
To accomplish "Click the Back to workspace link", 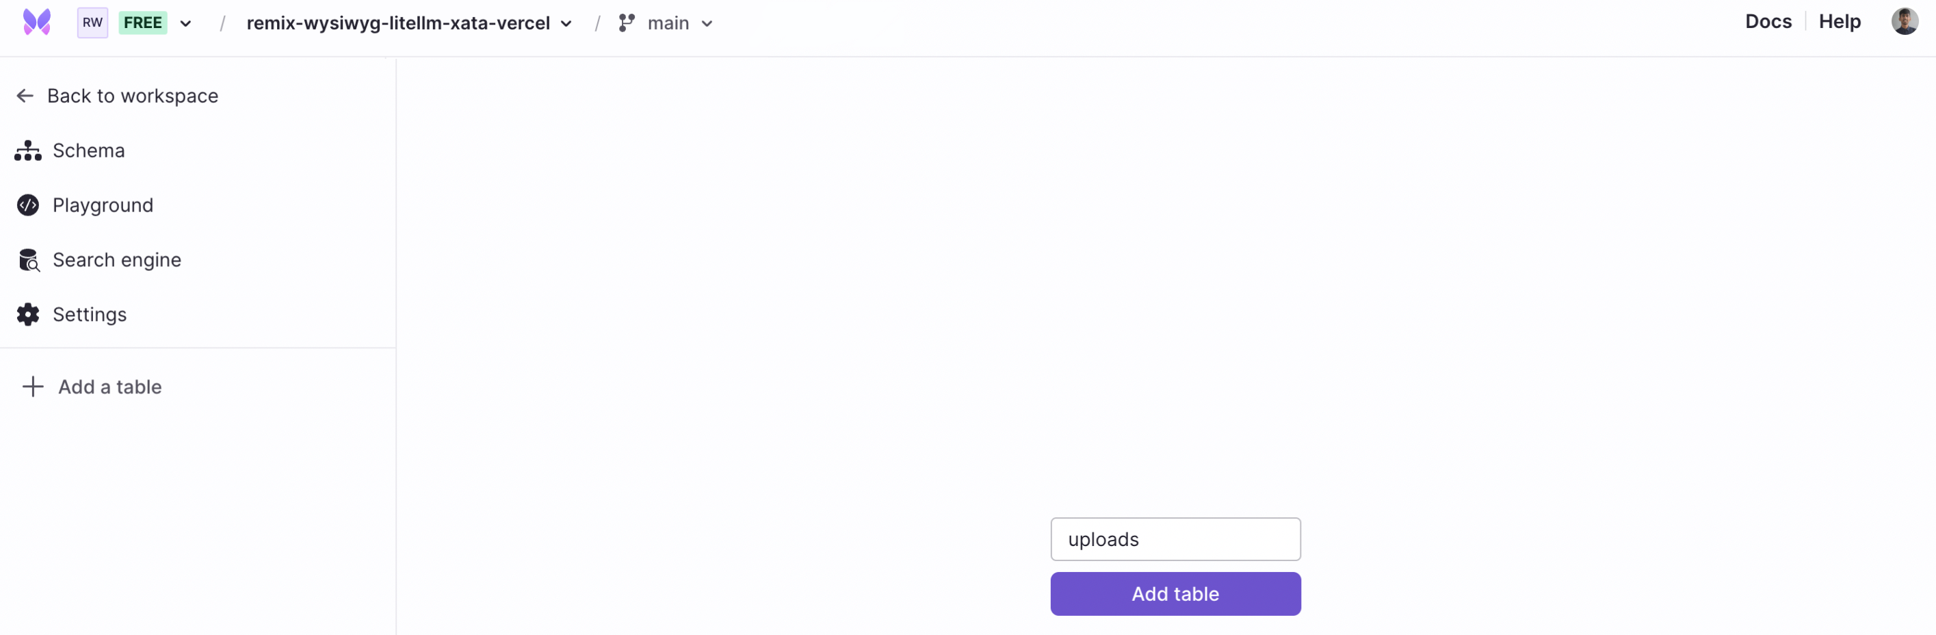I will (x=133, y=95).
